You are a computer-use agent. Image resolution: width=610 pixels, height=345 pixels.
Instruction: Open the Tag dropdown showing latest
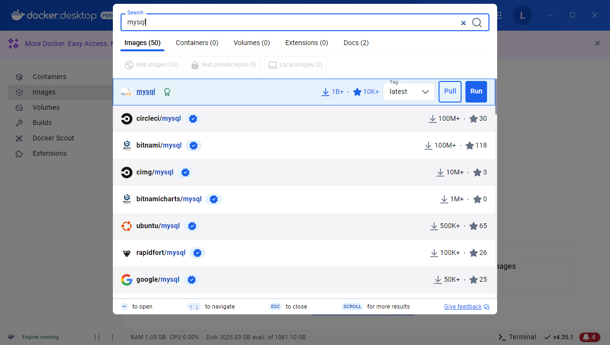tap(409, 92)
